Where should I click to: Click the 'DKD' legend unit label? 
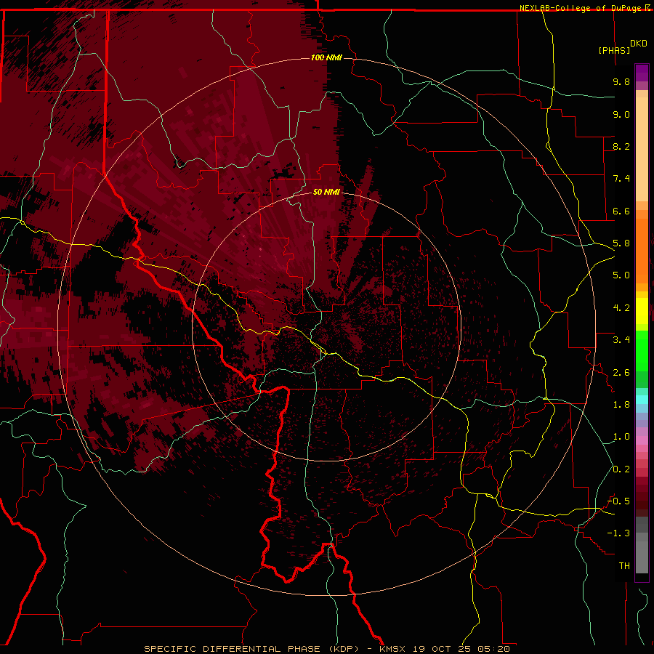click(639, 44)
